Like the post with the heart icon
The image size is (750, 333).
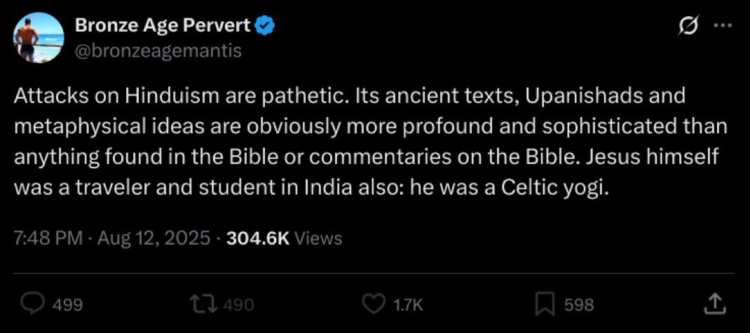coord(374,304)
